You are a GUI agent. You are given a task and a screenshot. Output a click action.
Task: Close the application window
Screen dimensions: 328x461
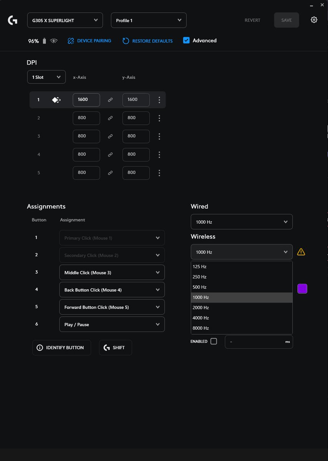322,5
